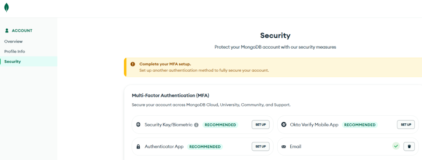Screen dimensions: 422x160
Task: Click the RECOMMENDED badge beside Okta Verify
Action: pyautogui.click(x=360, y=125)
